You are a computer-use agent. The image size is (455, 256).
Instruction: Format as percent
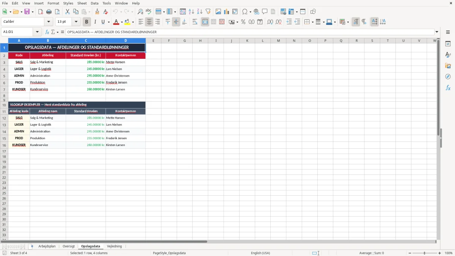[243, 22]
